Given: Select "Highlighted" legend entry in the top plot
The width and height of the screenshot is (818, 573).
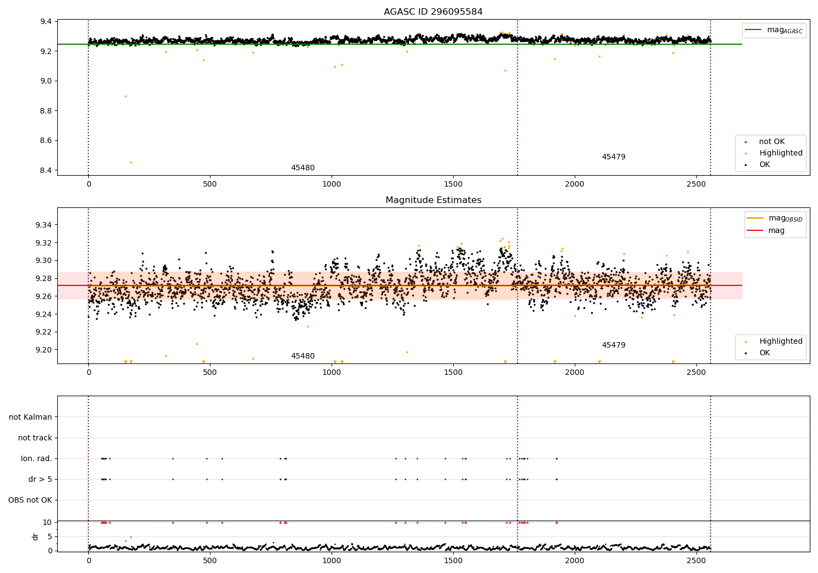Looking at the screenshot, I should (x=781, y=153).
